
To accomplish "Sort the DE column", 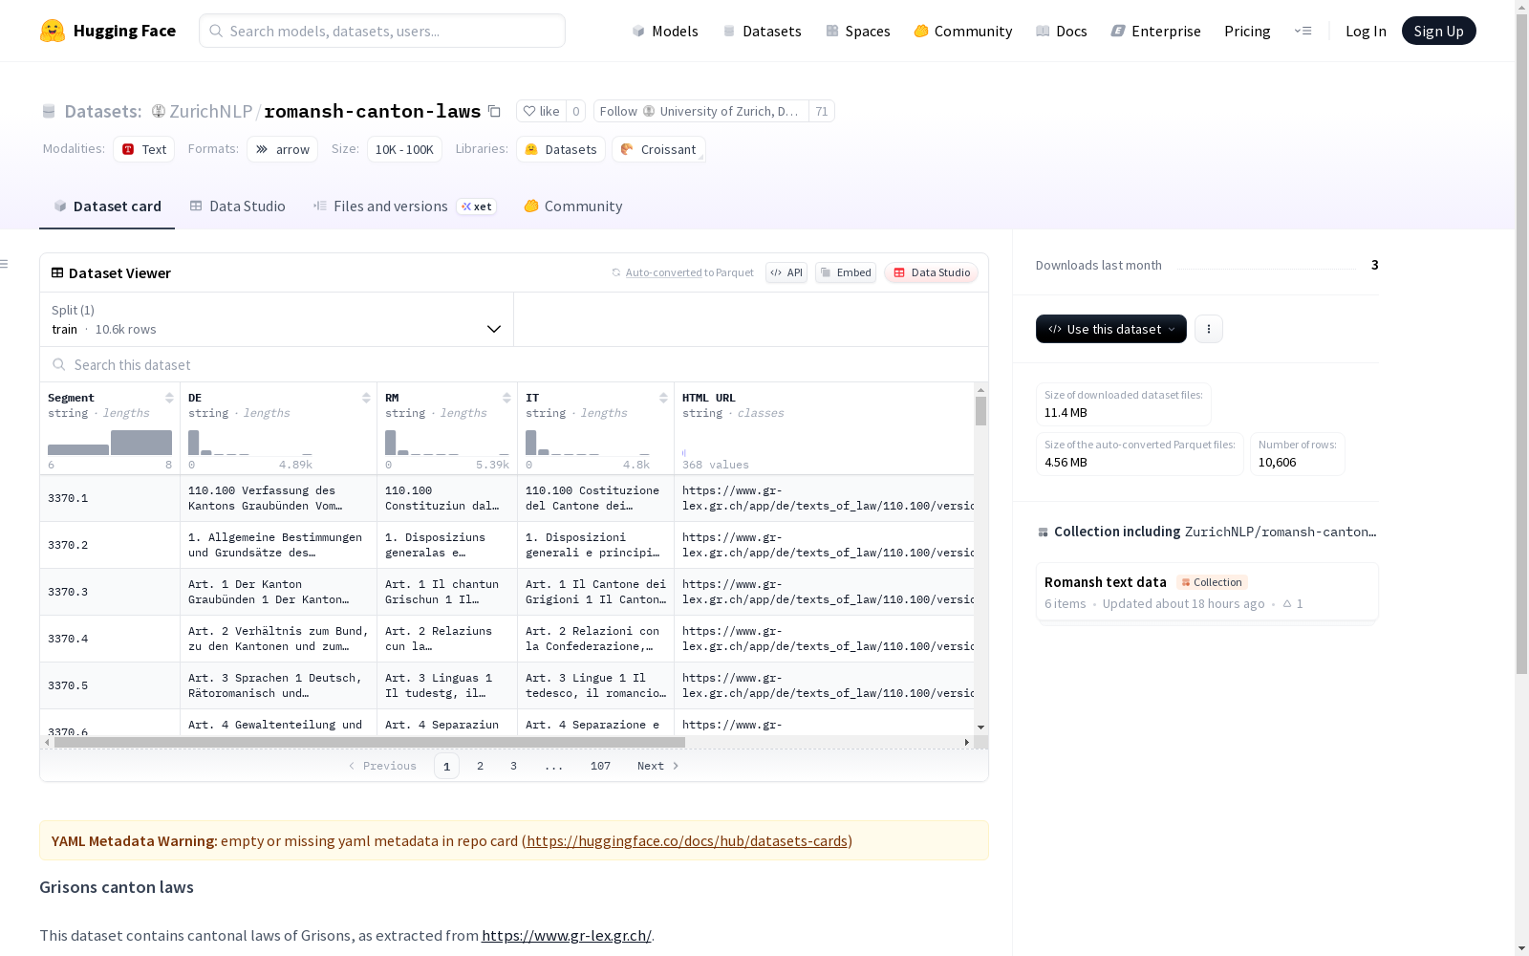I will coord(366,398).
